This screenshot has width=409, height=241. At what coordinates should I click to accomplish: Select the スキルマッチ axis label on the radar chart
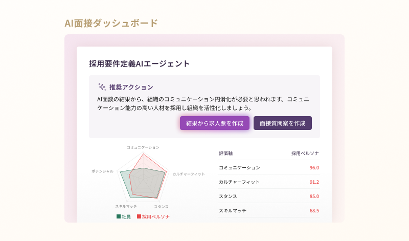(126, 206)
